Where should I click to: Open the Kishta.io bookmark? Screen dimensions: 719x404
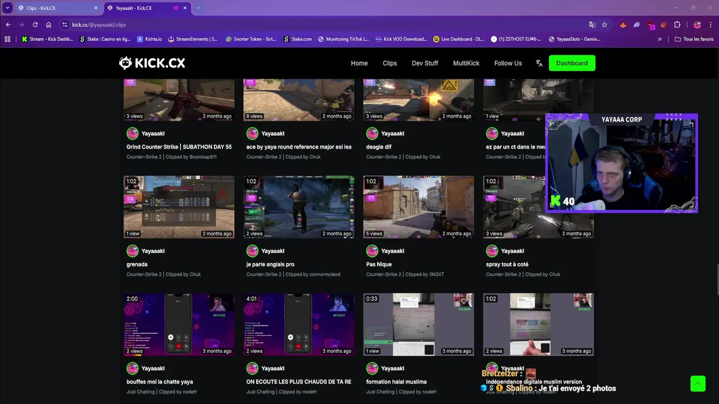pyautogui.click(x=149, y=39)
